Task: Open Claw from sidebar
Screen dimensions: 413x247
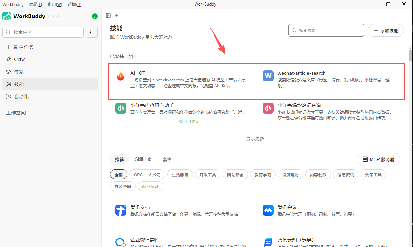Action: 50,59
